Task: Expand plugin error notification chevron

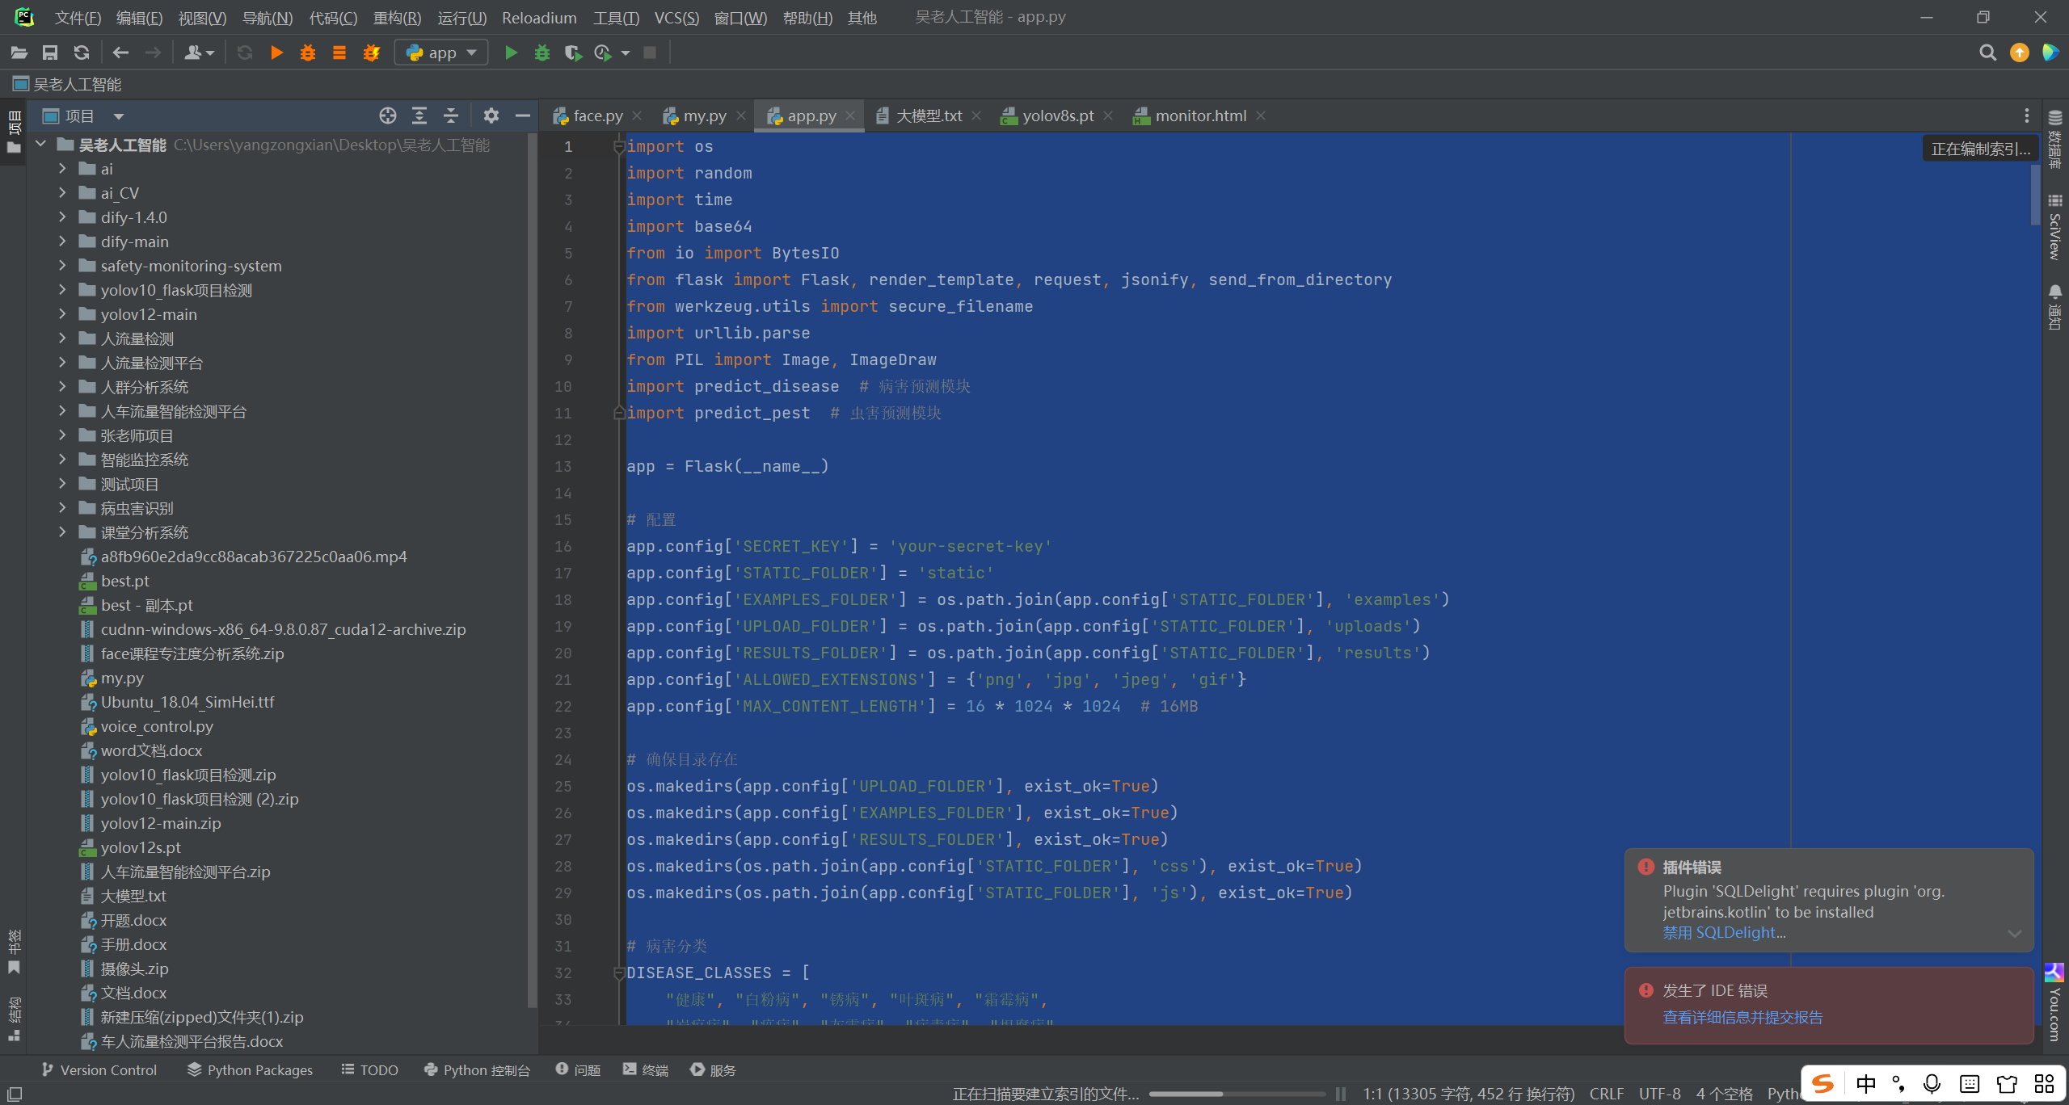Action: (x=2014, y=933)
